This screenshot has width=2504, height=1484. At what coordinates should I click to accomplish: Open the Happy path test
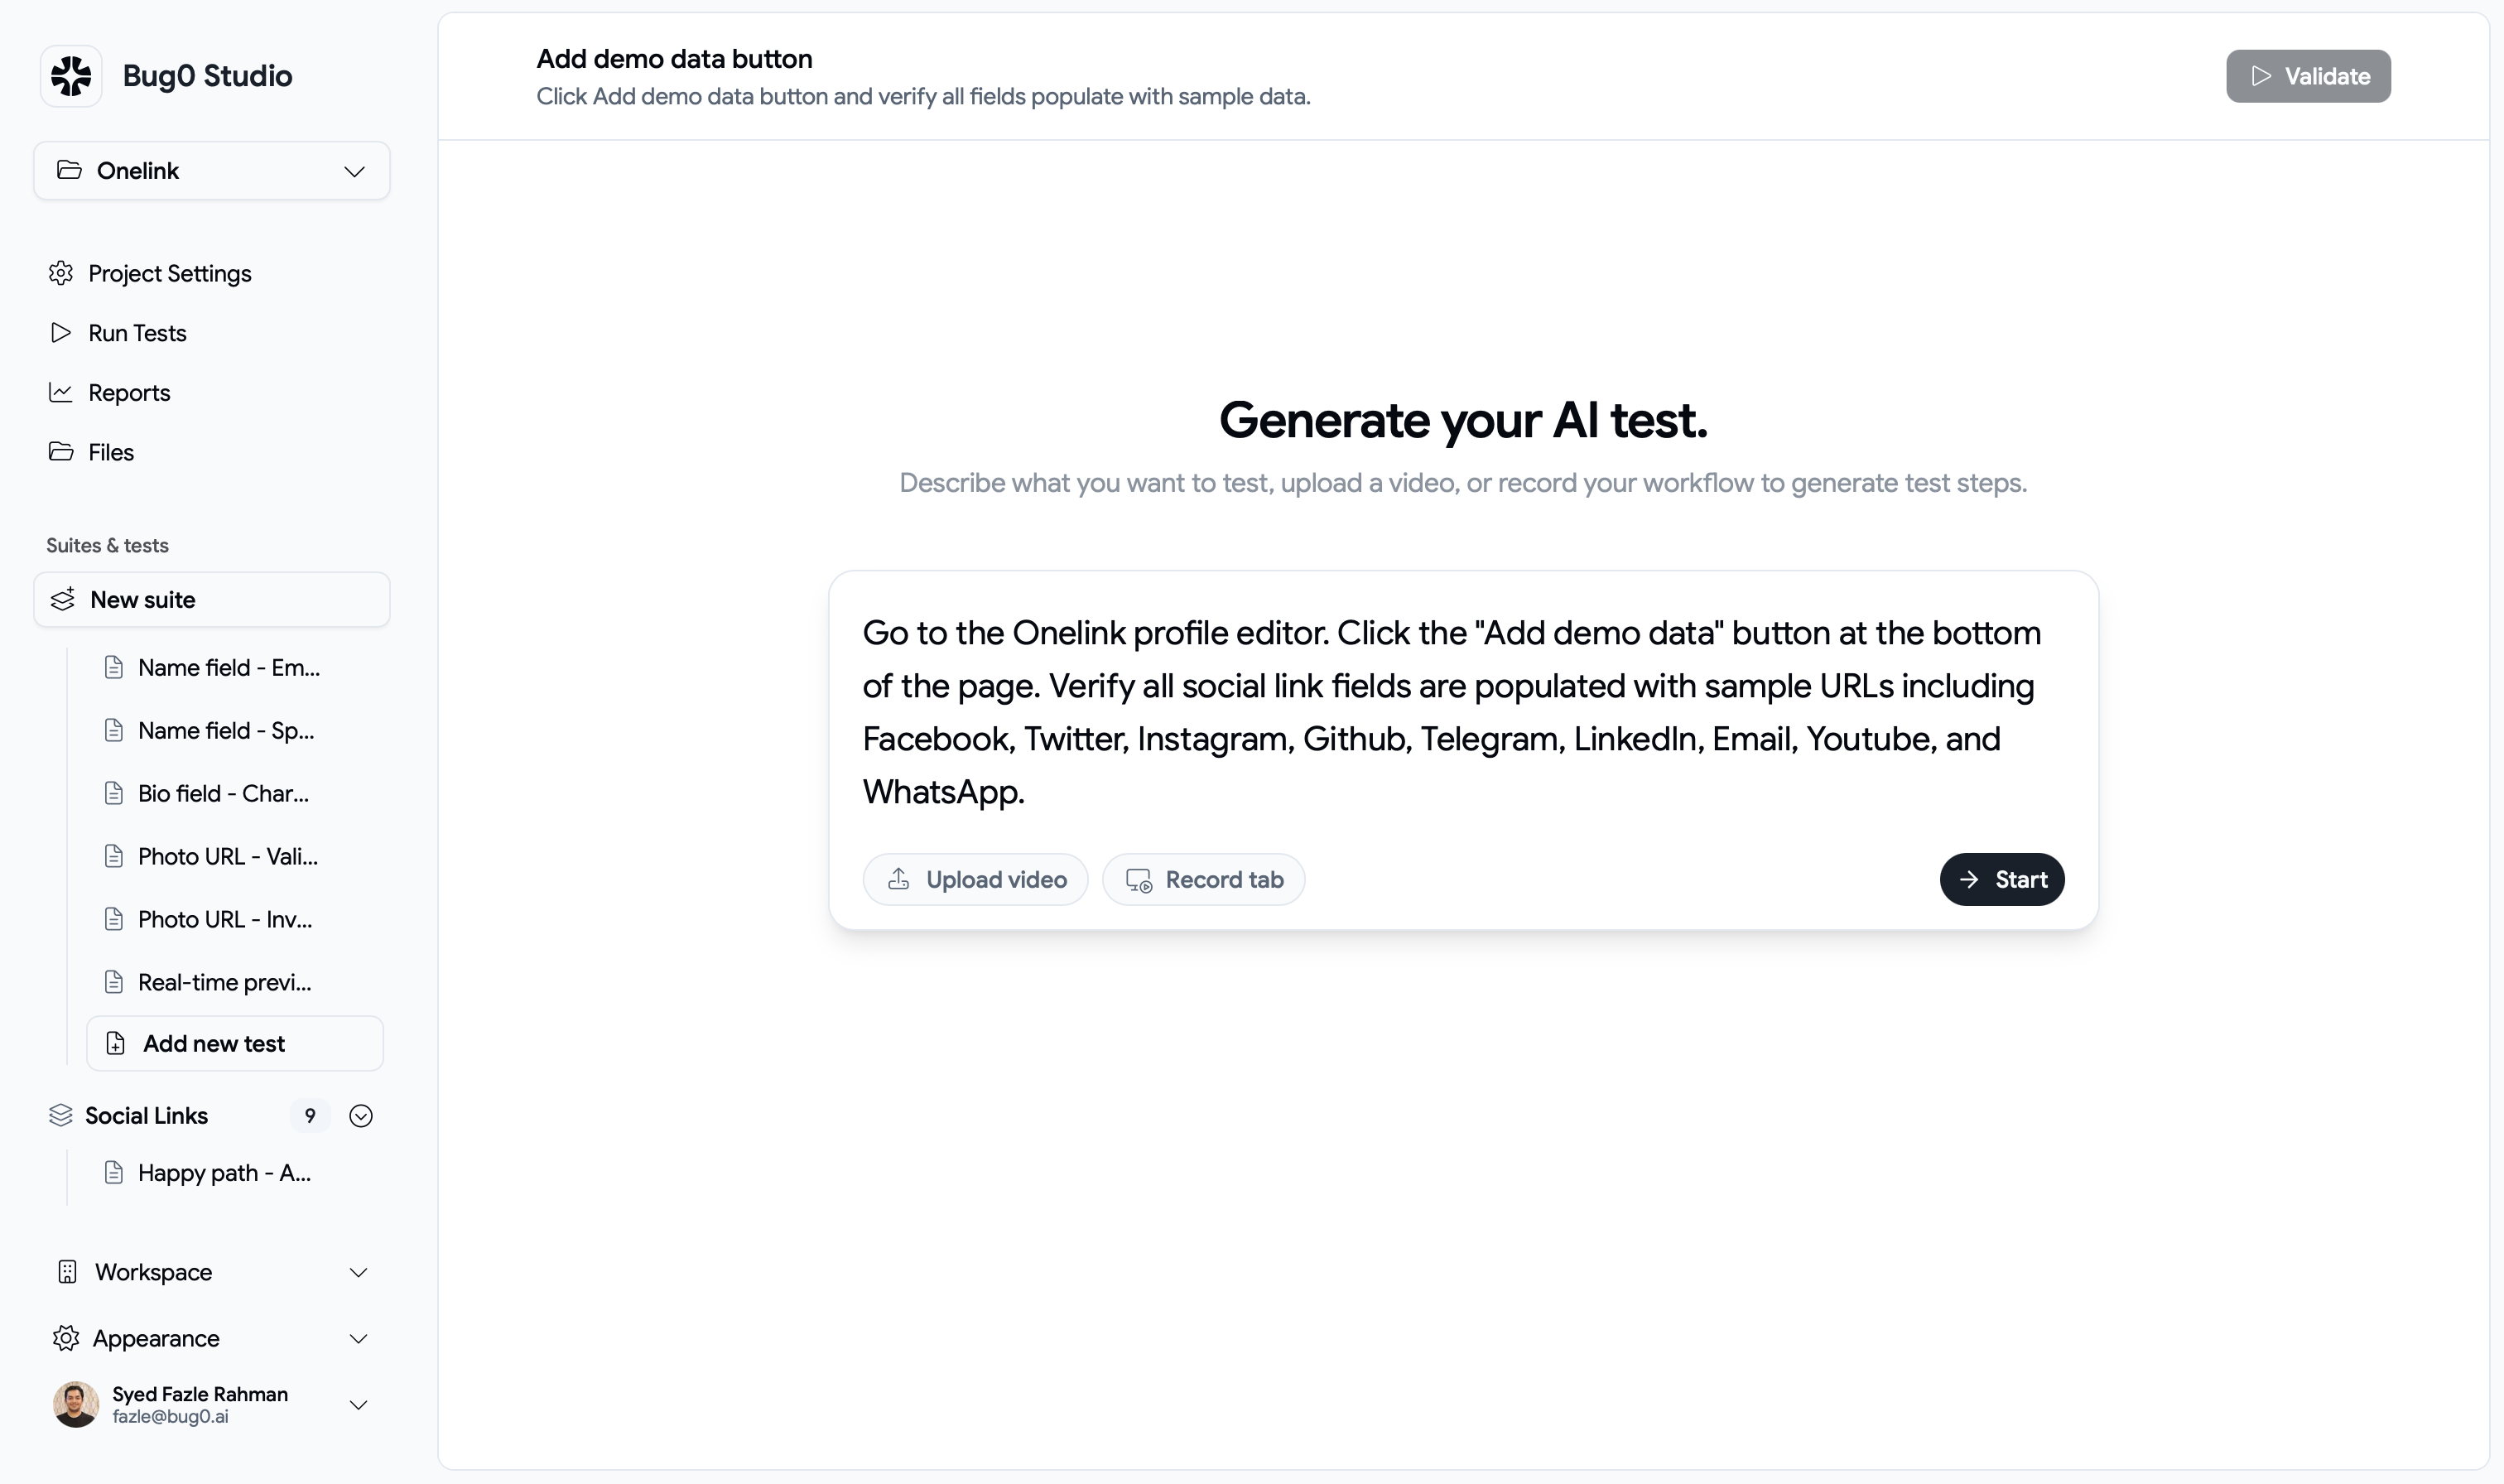point(223,1172)
